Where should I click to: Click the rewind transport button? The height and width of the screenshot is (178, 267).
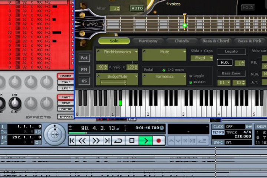tap(82, 141)
